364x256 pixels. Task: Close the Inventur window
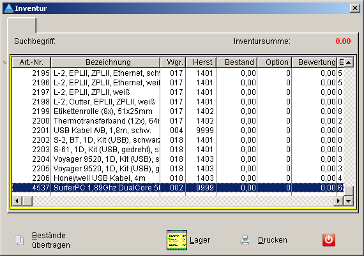point(355,8)
